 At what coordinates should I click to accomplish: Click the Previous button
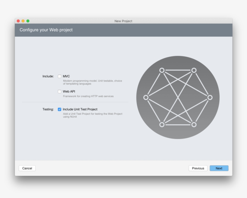(x=198, y=168)
